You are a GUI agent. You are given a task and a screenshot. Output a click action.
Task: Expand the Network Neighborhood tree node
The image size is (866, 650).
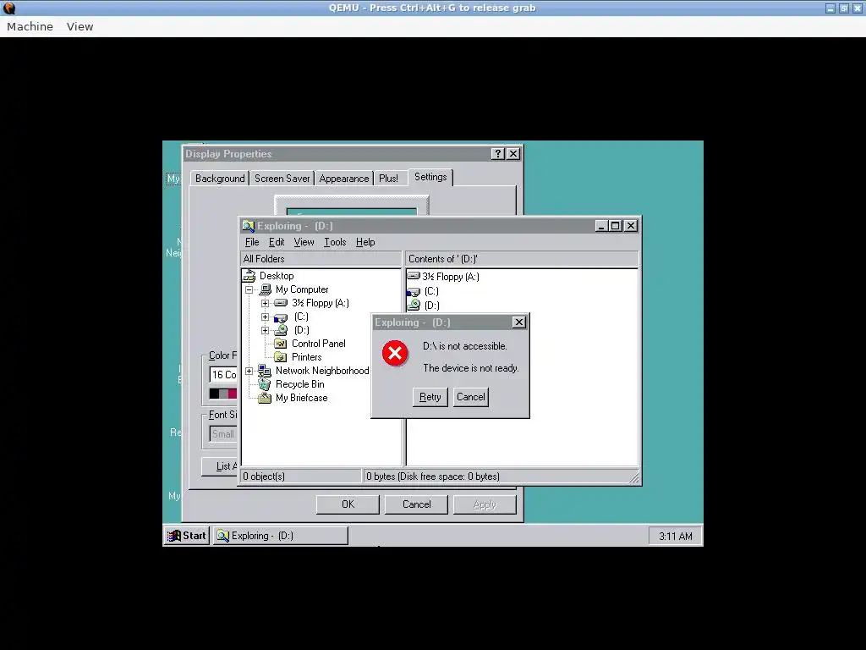[249, 371]
